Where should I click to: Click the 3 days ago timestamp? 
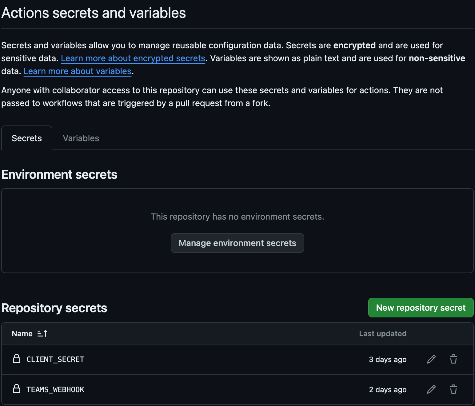388,359
